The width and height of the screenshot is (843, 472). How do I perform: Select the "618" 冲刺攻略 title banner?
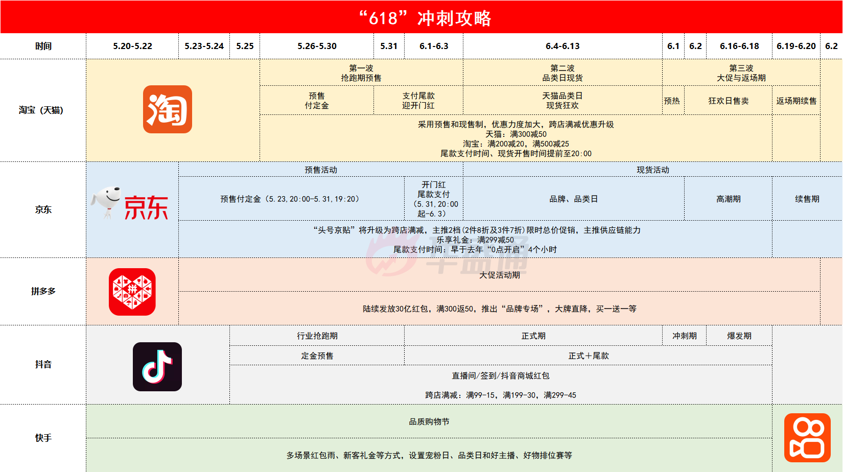[421, 17]
